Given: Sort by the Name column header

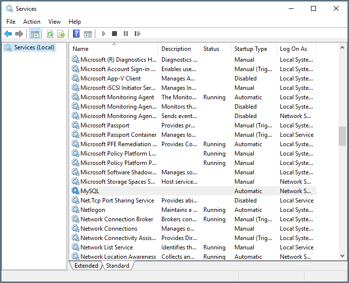Looking at the screenshot, I should (x=115, y=49).
